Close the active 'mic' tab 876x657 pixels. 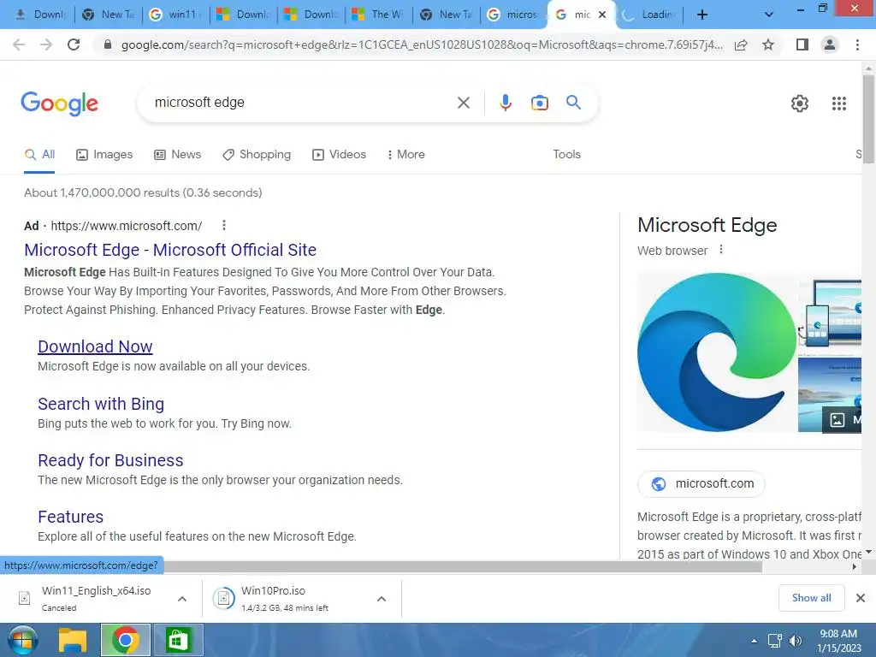click(602, 15)
